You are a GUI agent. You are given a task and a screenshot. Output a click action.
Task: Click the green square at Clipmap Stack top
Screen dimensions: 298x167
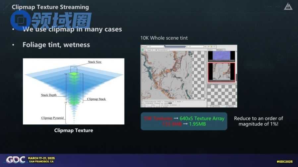coord(74,74)
